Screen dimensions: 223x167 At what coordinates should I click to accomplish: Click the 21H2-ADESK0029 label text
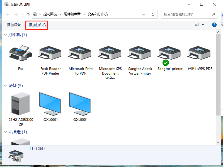pyautogui.click(x=21, y=122)
